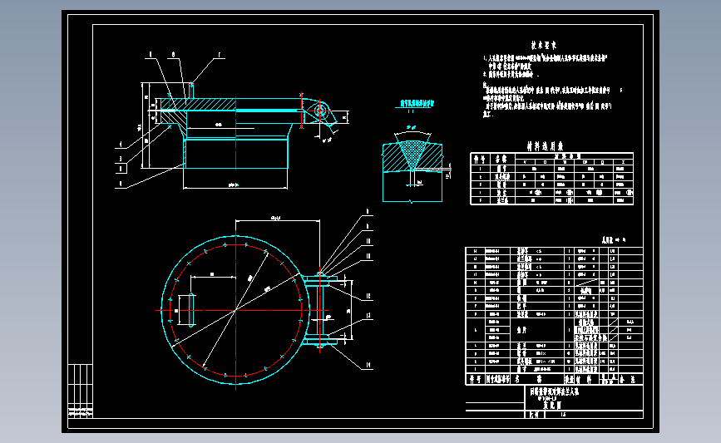This screenshot has width=721, height=443.
Task: Click the hinge pin circle in section view
Action: pyautogui.click(x=320, y=111)
